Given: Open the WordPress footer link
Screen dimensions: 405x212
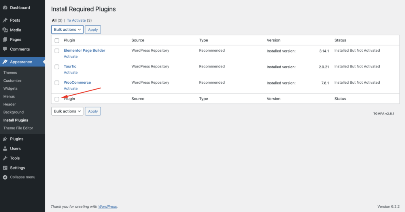Looking at the screenshot, I should (x=108, y=206).
